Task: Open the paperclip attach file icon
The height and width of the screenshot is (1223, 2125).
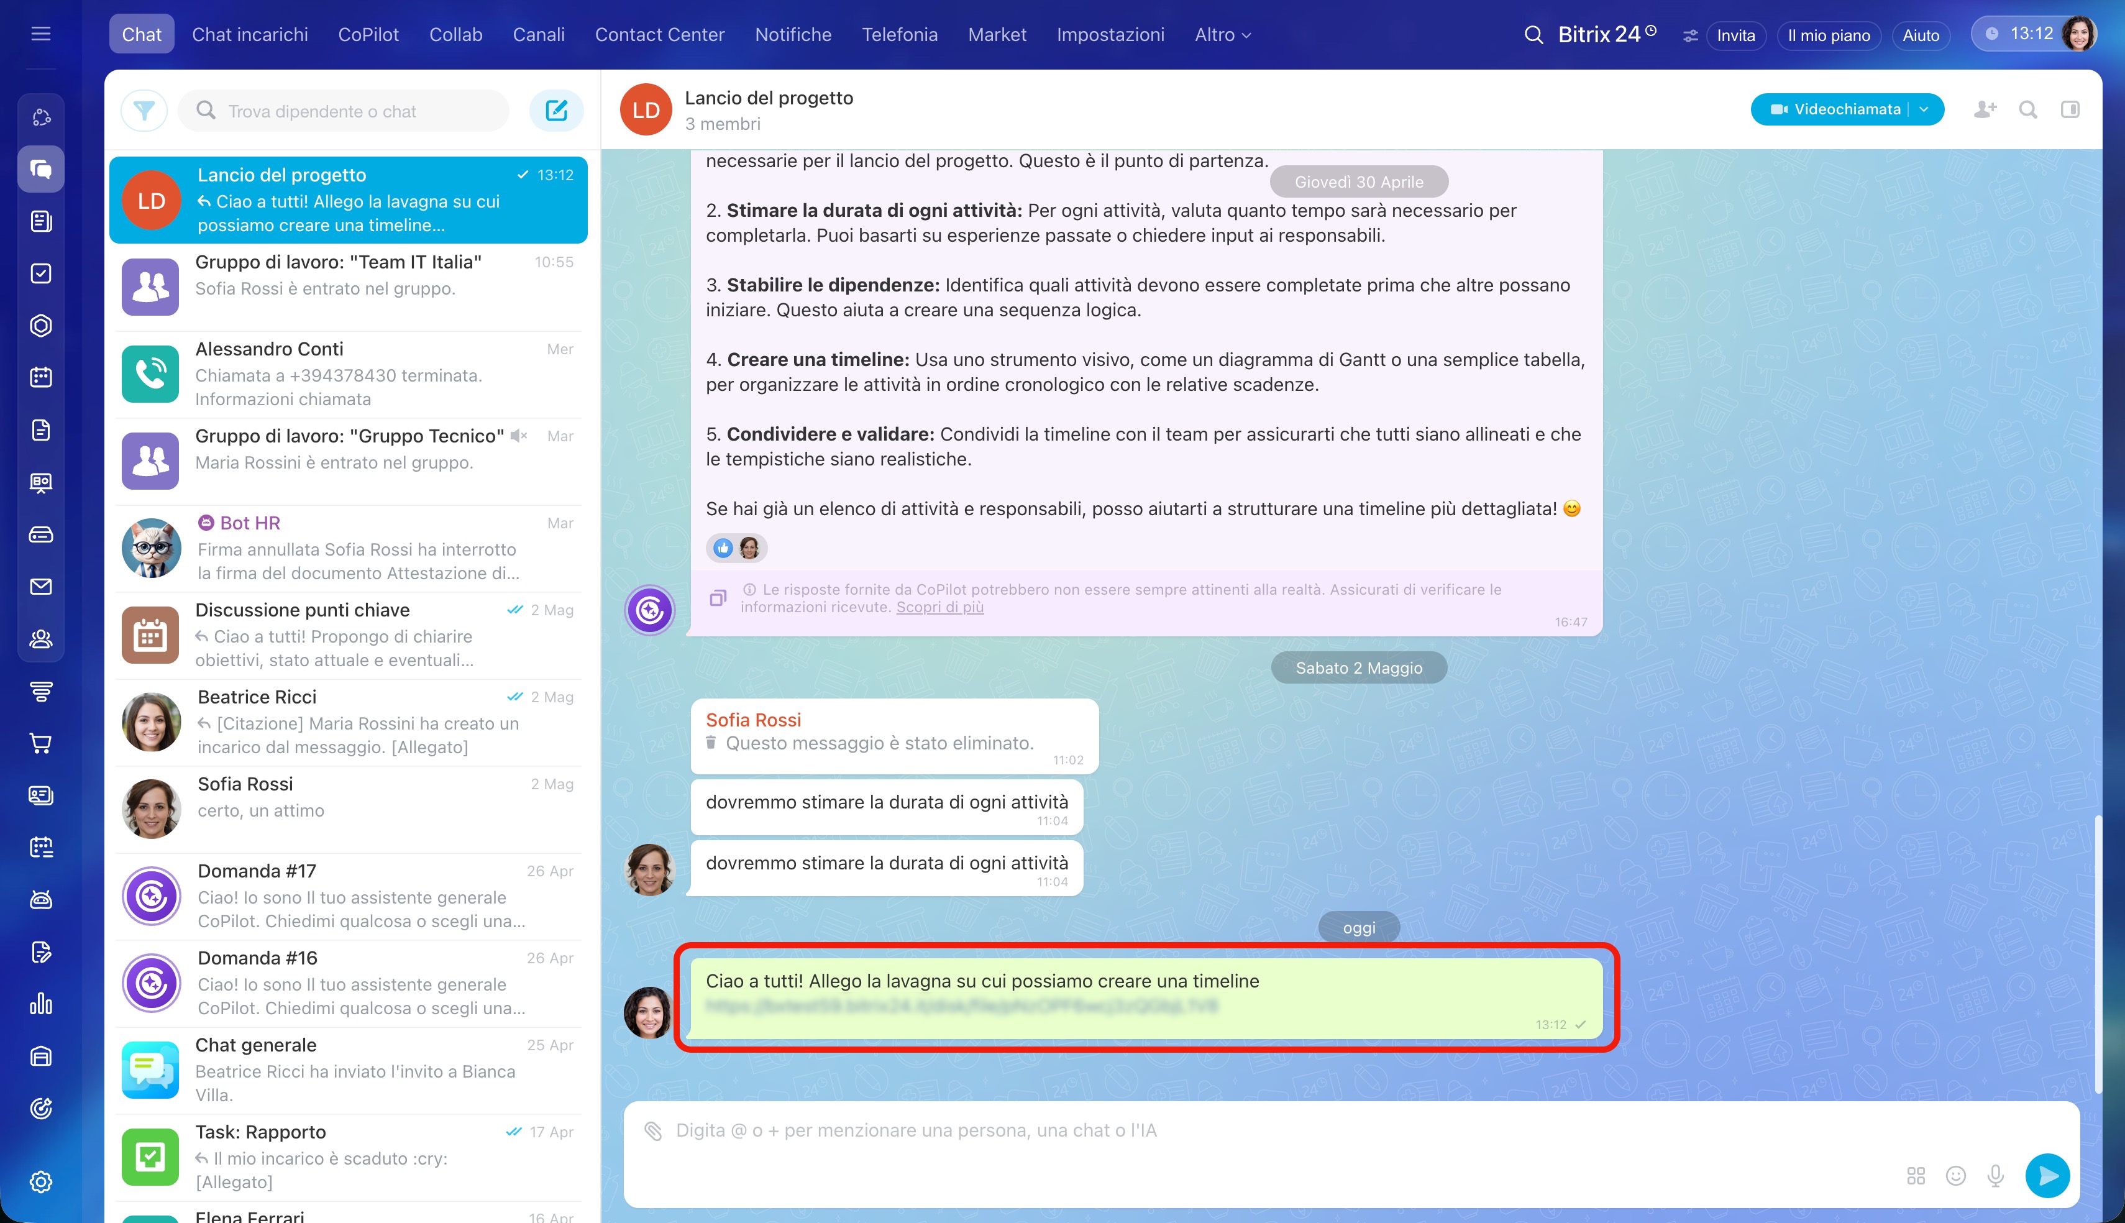Action: click(653, 1130)
